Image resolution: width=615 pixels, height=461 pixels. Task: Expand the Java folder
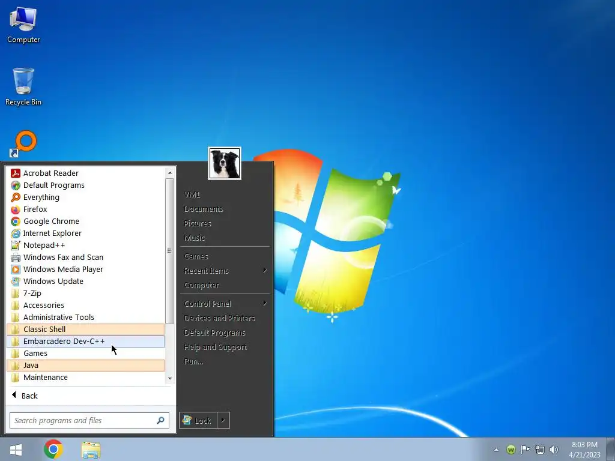(x=85, y=366)
